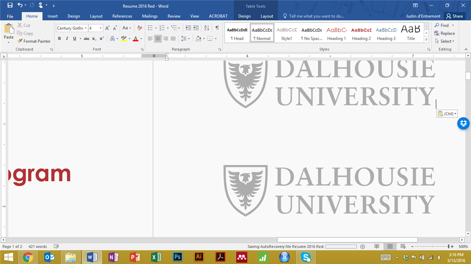Switch to Web Layout view
Image resolution: width=471 pixels, height=264 pixels.
pyautogui.click(x=403, y=246)
